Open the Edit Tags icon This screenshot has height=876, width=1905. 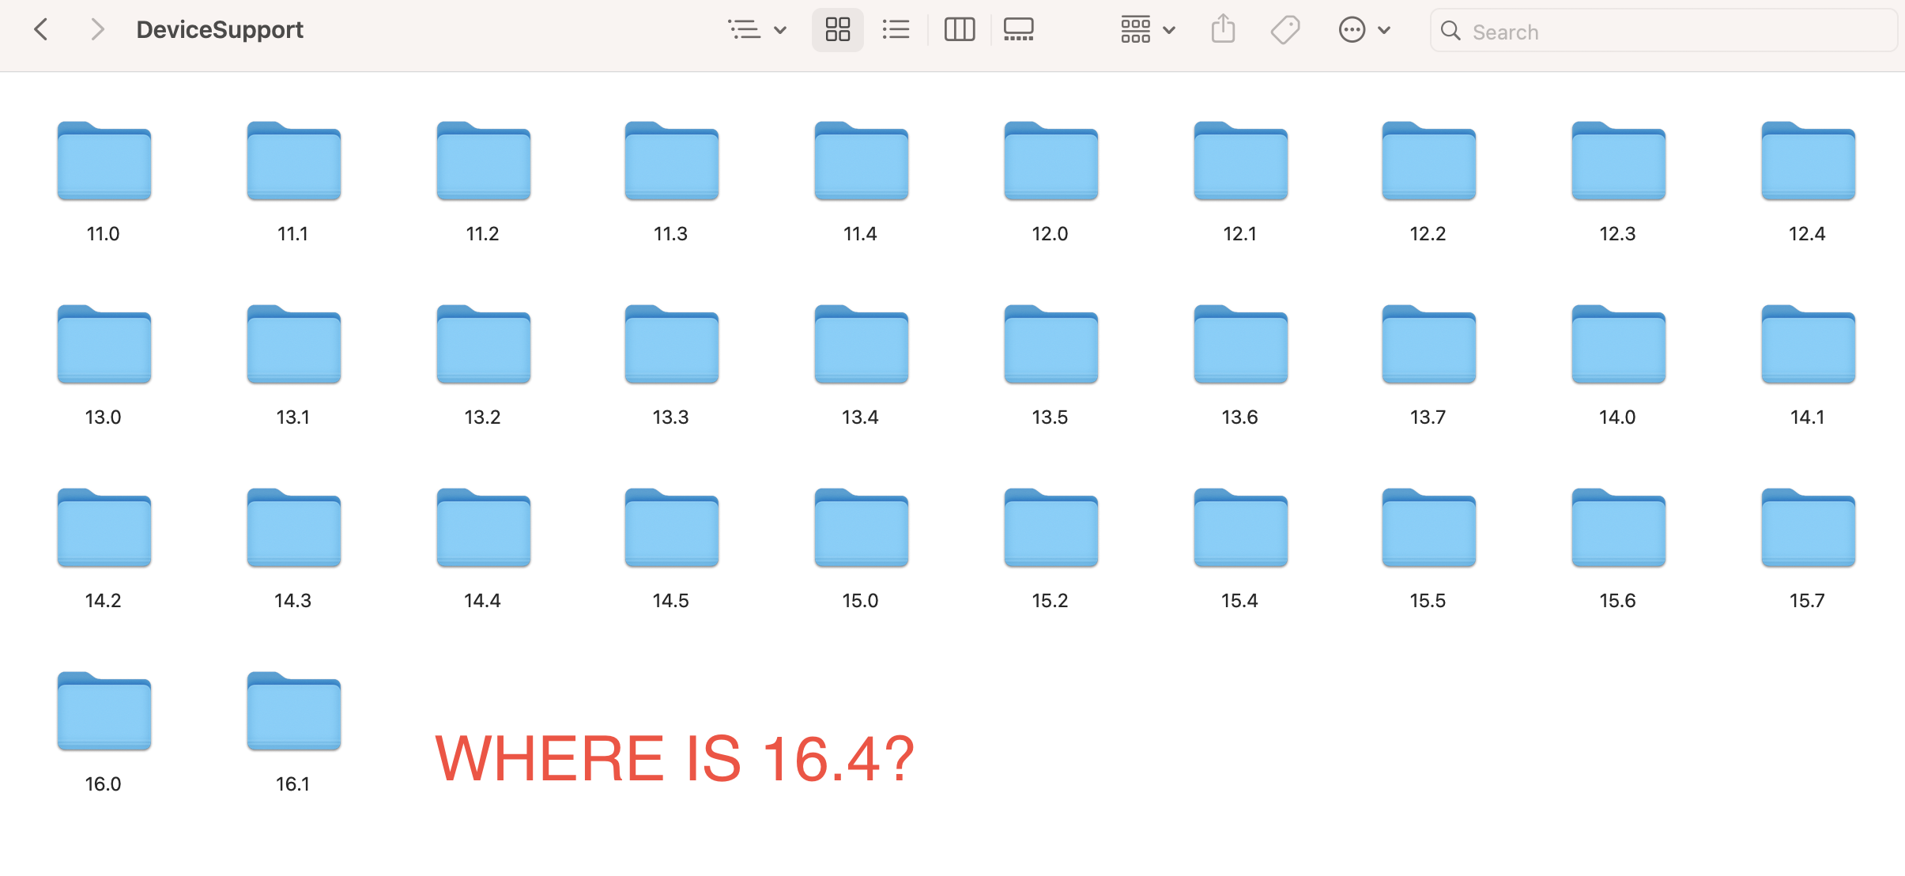pos(1284,30)
